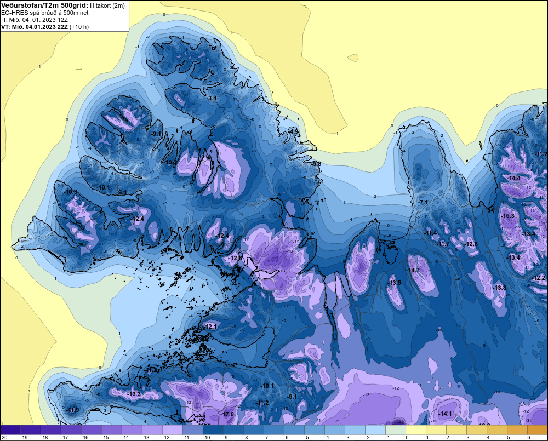The height and width of the screenshot is (441, 548).
Task: Click the legend swatch between -20 and -19
Action: click(x=10, y=430)
